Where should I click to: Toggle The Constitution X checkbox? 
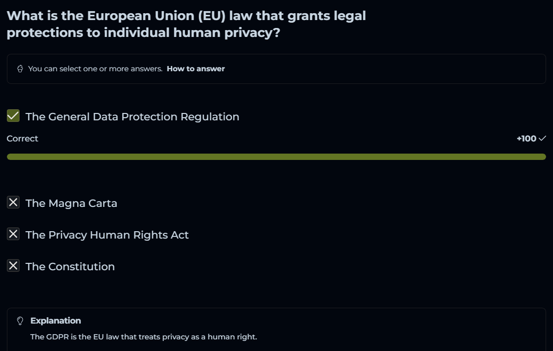pyautogui.click(x=13, y=266)
